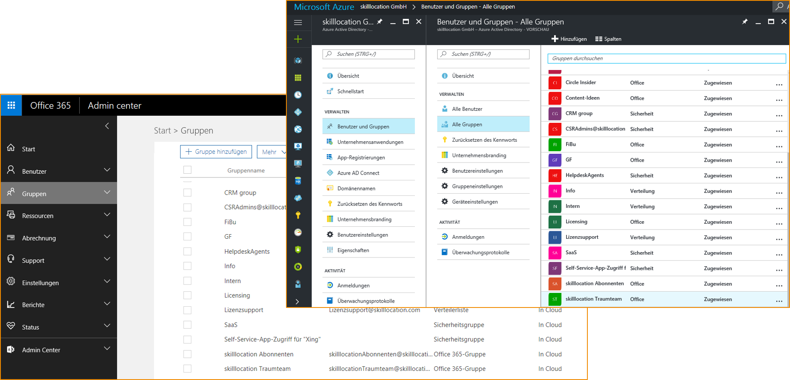The image size is (790, 380).
Task: Check the skilllocation Traumteam row checkbox
Action: coord(188,368)
